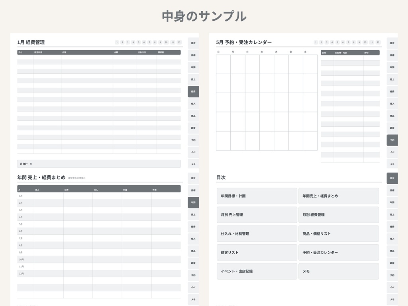This screenshot has height=306, width=408.
Task: Click the highlighted 目次 side tab on the 目次 page
Action: tap(392, 178)
